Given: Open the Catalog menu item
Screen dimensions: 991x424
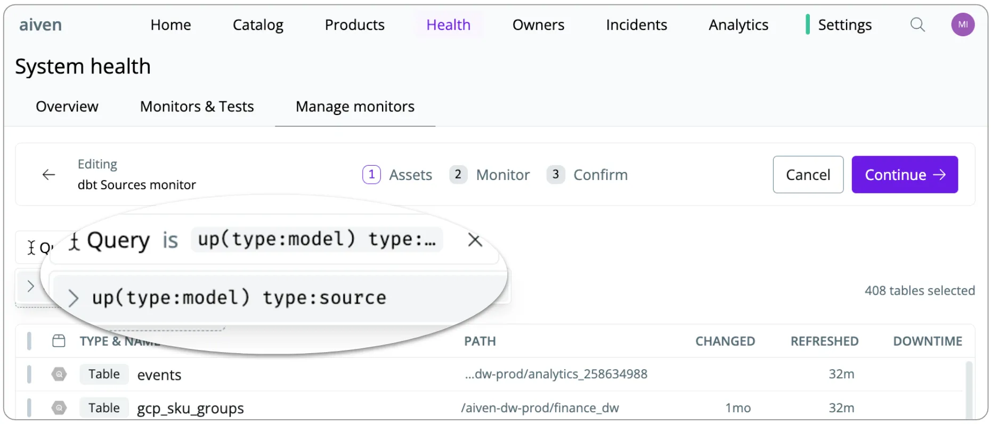Looking at the screenshot, I should click(x=258, y=25).
